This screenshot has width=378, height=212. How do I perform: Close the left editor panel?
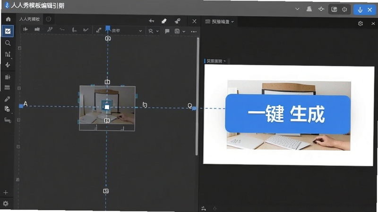[x=194, y=21]
